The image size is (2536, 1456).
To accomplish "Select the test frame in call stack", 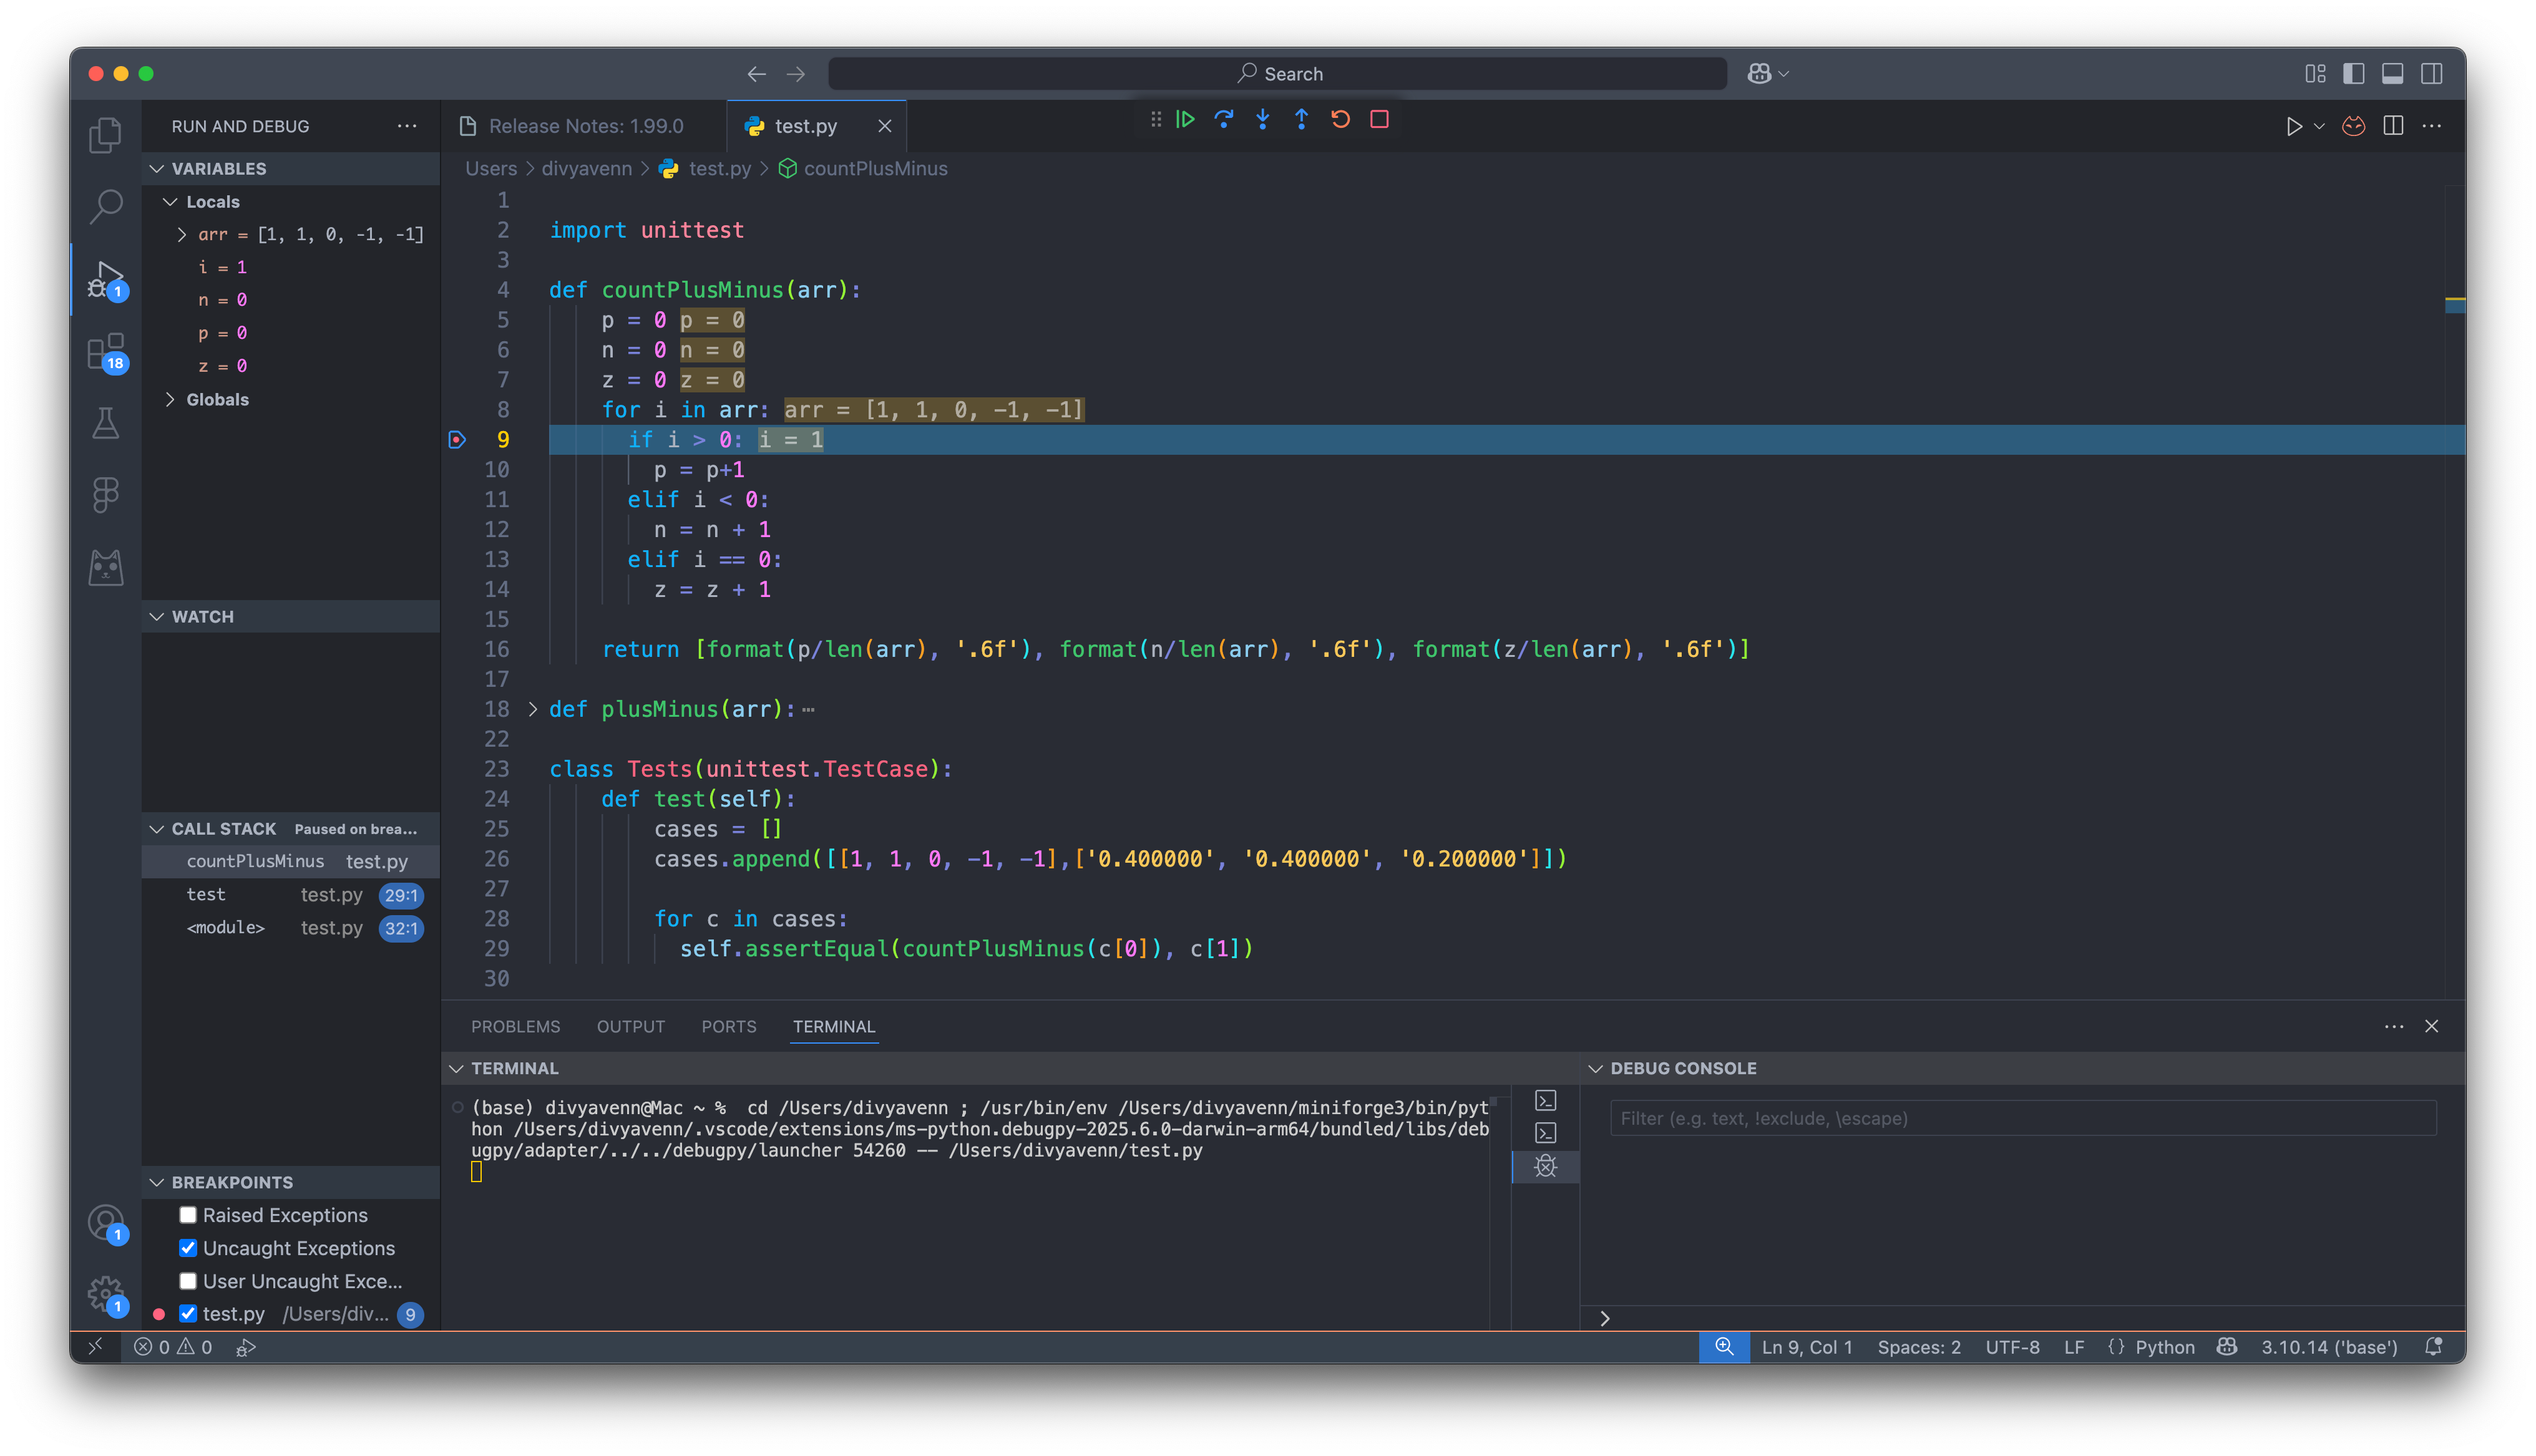I will (206, 895).
